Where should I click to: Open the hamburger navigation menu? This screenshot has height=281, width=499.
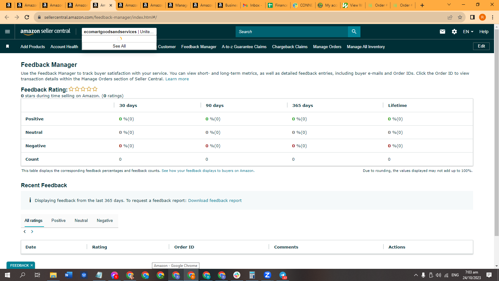7,32
